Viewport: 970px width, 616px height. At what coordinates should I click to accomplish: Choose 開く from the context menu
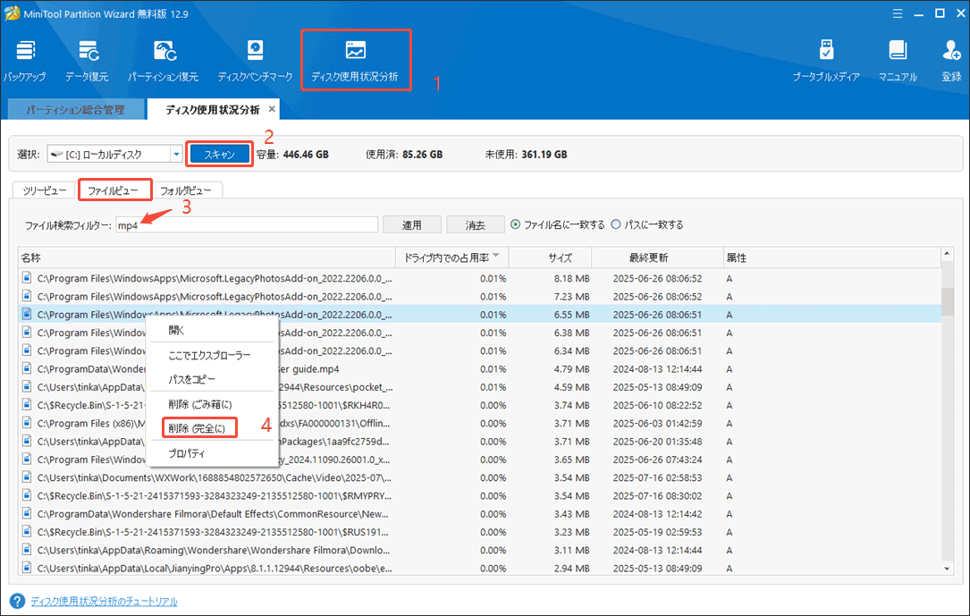click(212, 330)
